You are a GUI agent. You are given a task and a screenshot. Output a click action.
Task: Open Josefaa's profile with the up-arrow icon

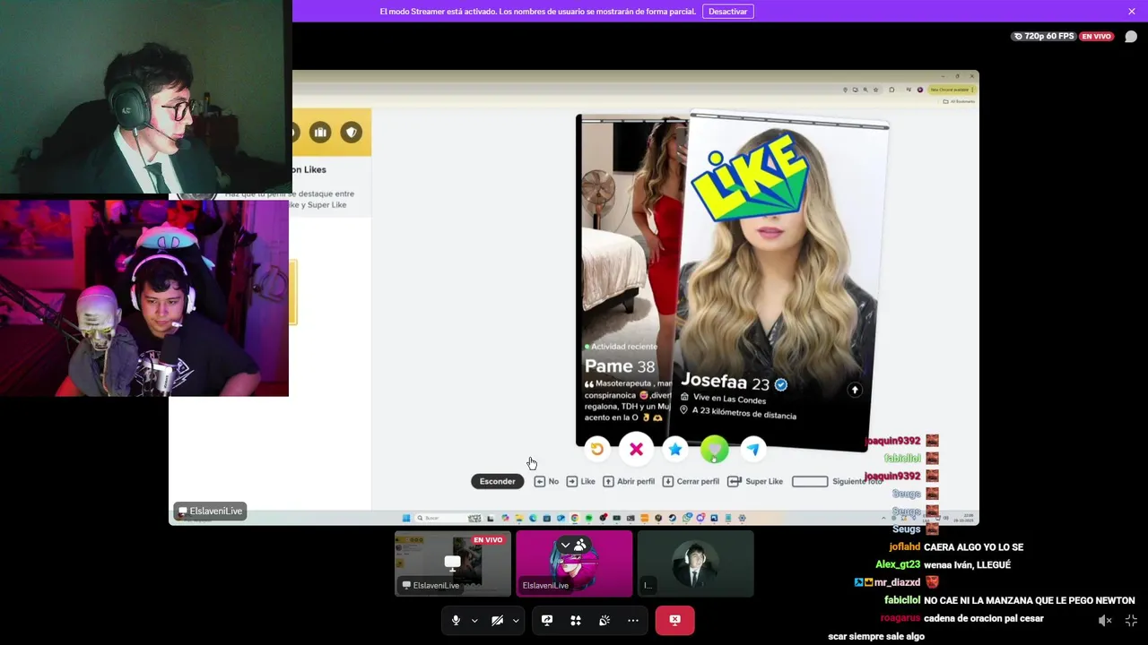click(x=855, y=390)
